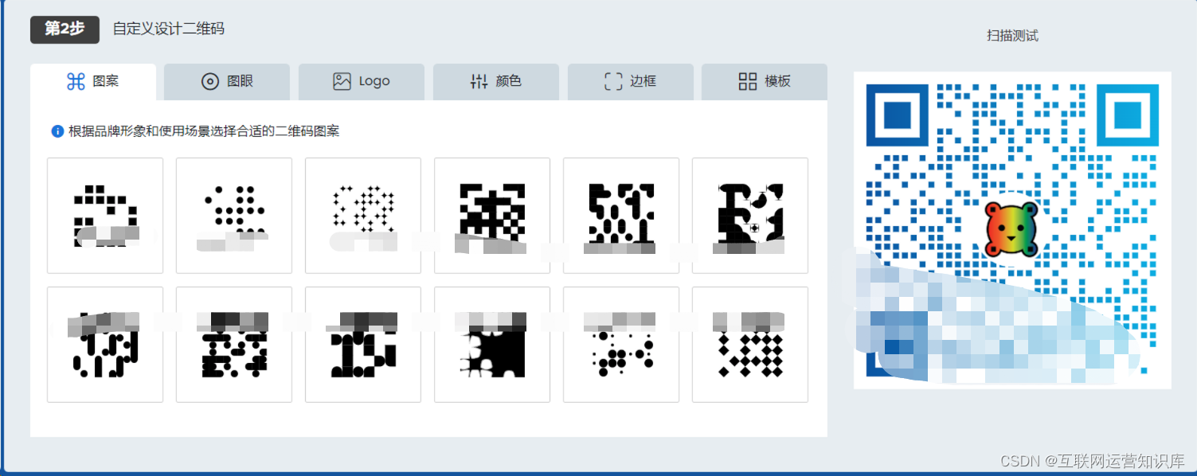Switch to the 图眼 tab
The width and height of the screenshot is (1197, 476).
(x=227, y=81)
